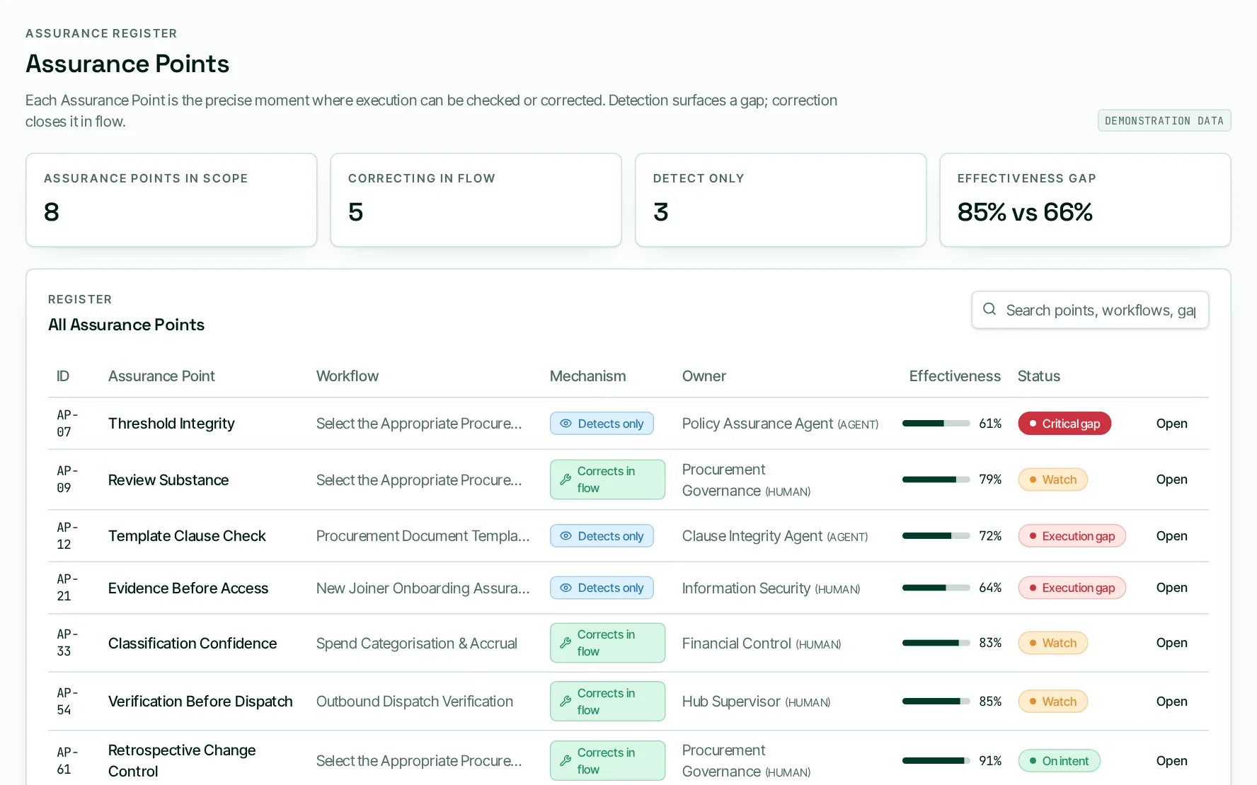Click the AP-54 identifier
The image size is (1257, 785).
point(67,702)
